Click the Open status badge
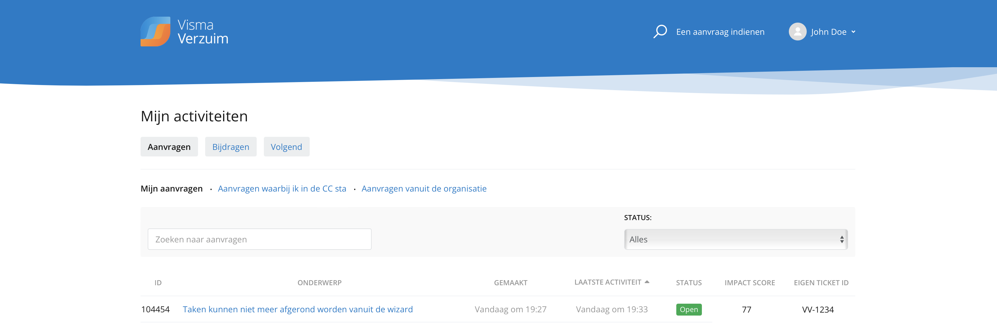997x323 pixels. 688,310
